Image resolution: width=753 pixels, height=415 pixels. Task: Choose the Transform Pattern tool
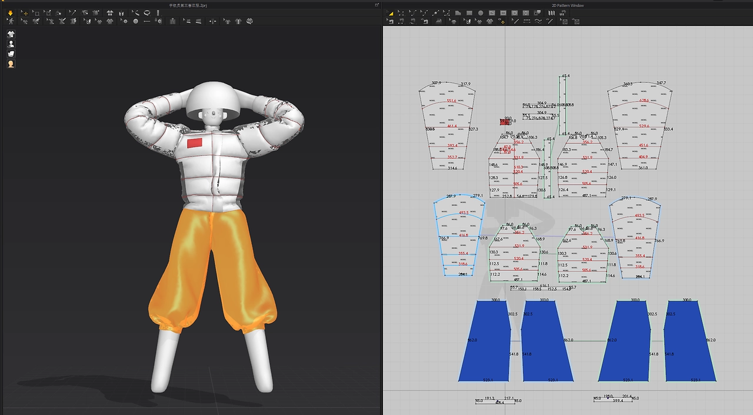391,13
